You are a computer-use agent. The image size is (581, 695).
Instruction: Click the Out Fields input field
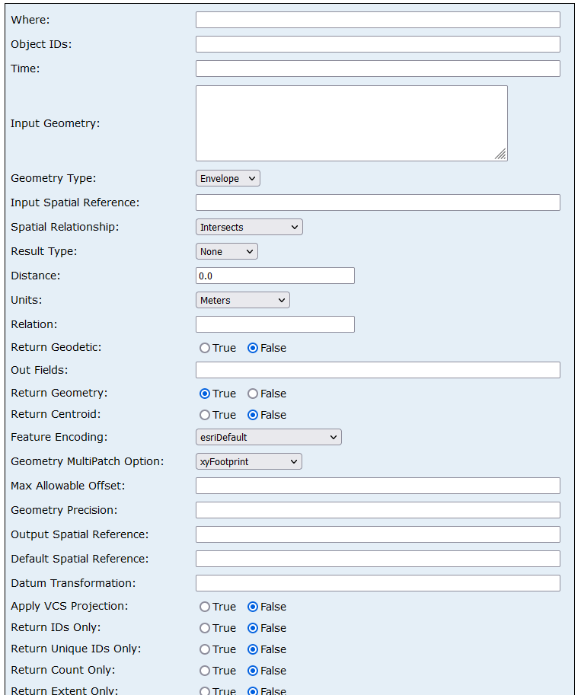click(378, 370)
